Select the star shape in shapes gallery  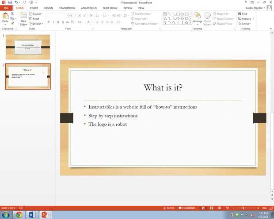click(x=186, y=23)
